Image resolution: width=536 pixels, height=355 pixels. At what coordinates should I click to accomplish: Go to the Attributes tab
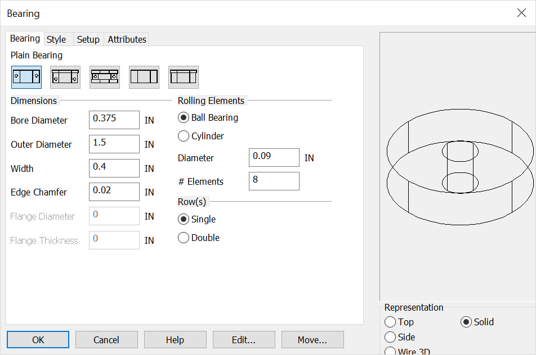click(126, 39)
